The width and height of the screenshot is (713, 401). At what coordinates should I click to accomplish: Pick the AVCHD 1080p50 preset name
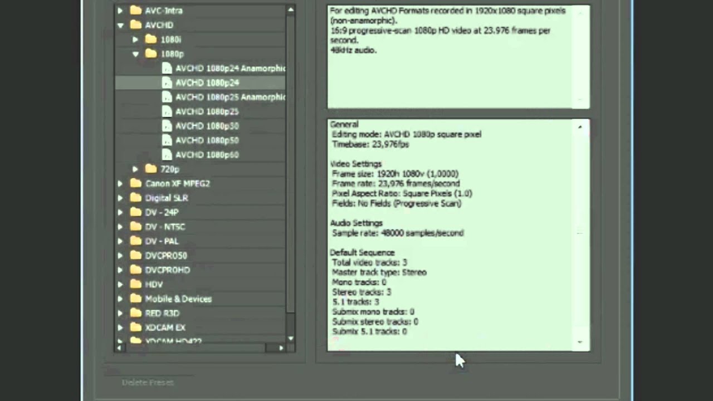point(207,141)
